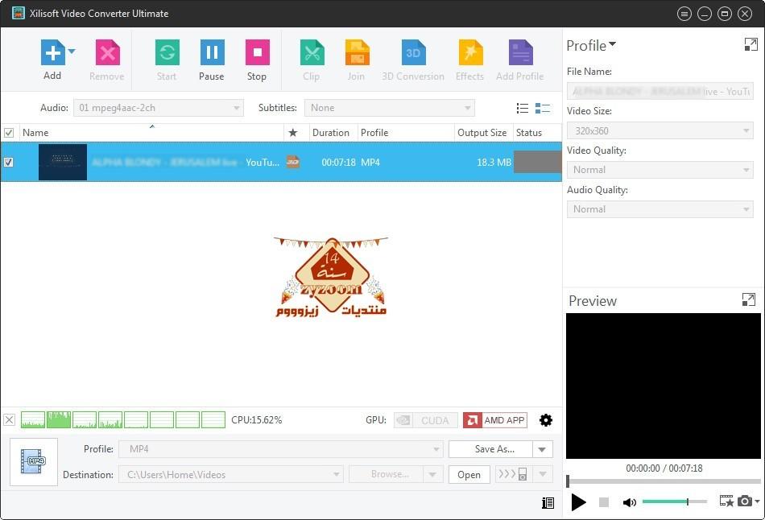The width and height of the screenshot is (765, 520).
Task: Open the Destination path dropdown
Action: tap(231, 474)
